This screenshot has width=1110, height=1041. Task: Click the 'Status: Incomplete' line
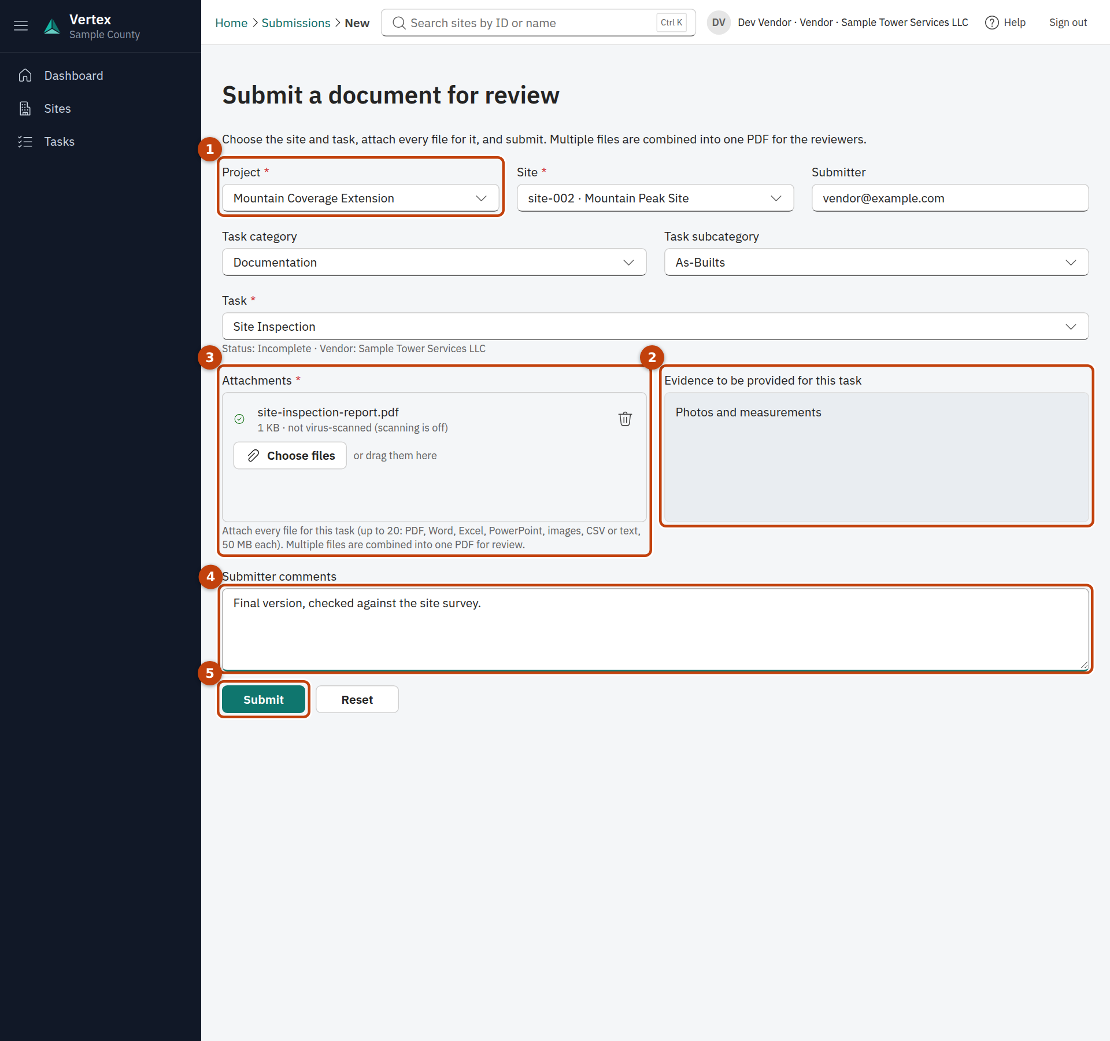354,349
